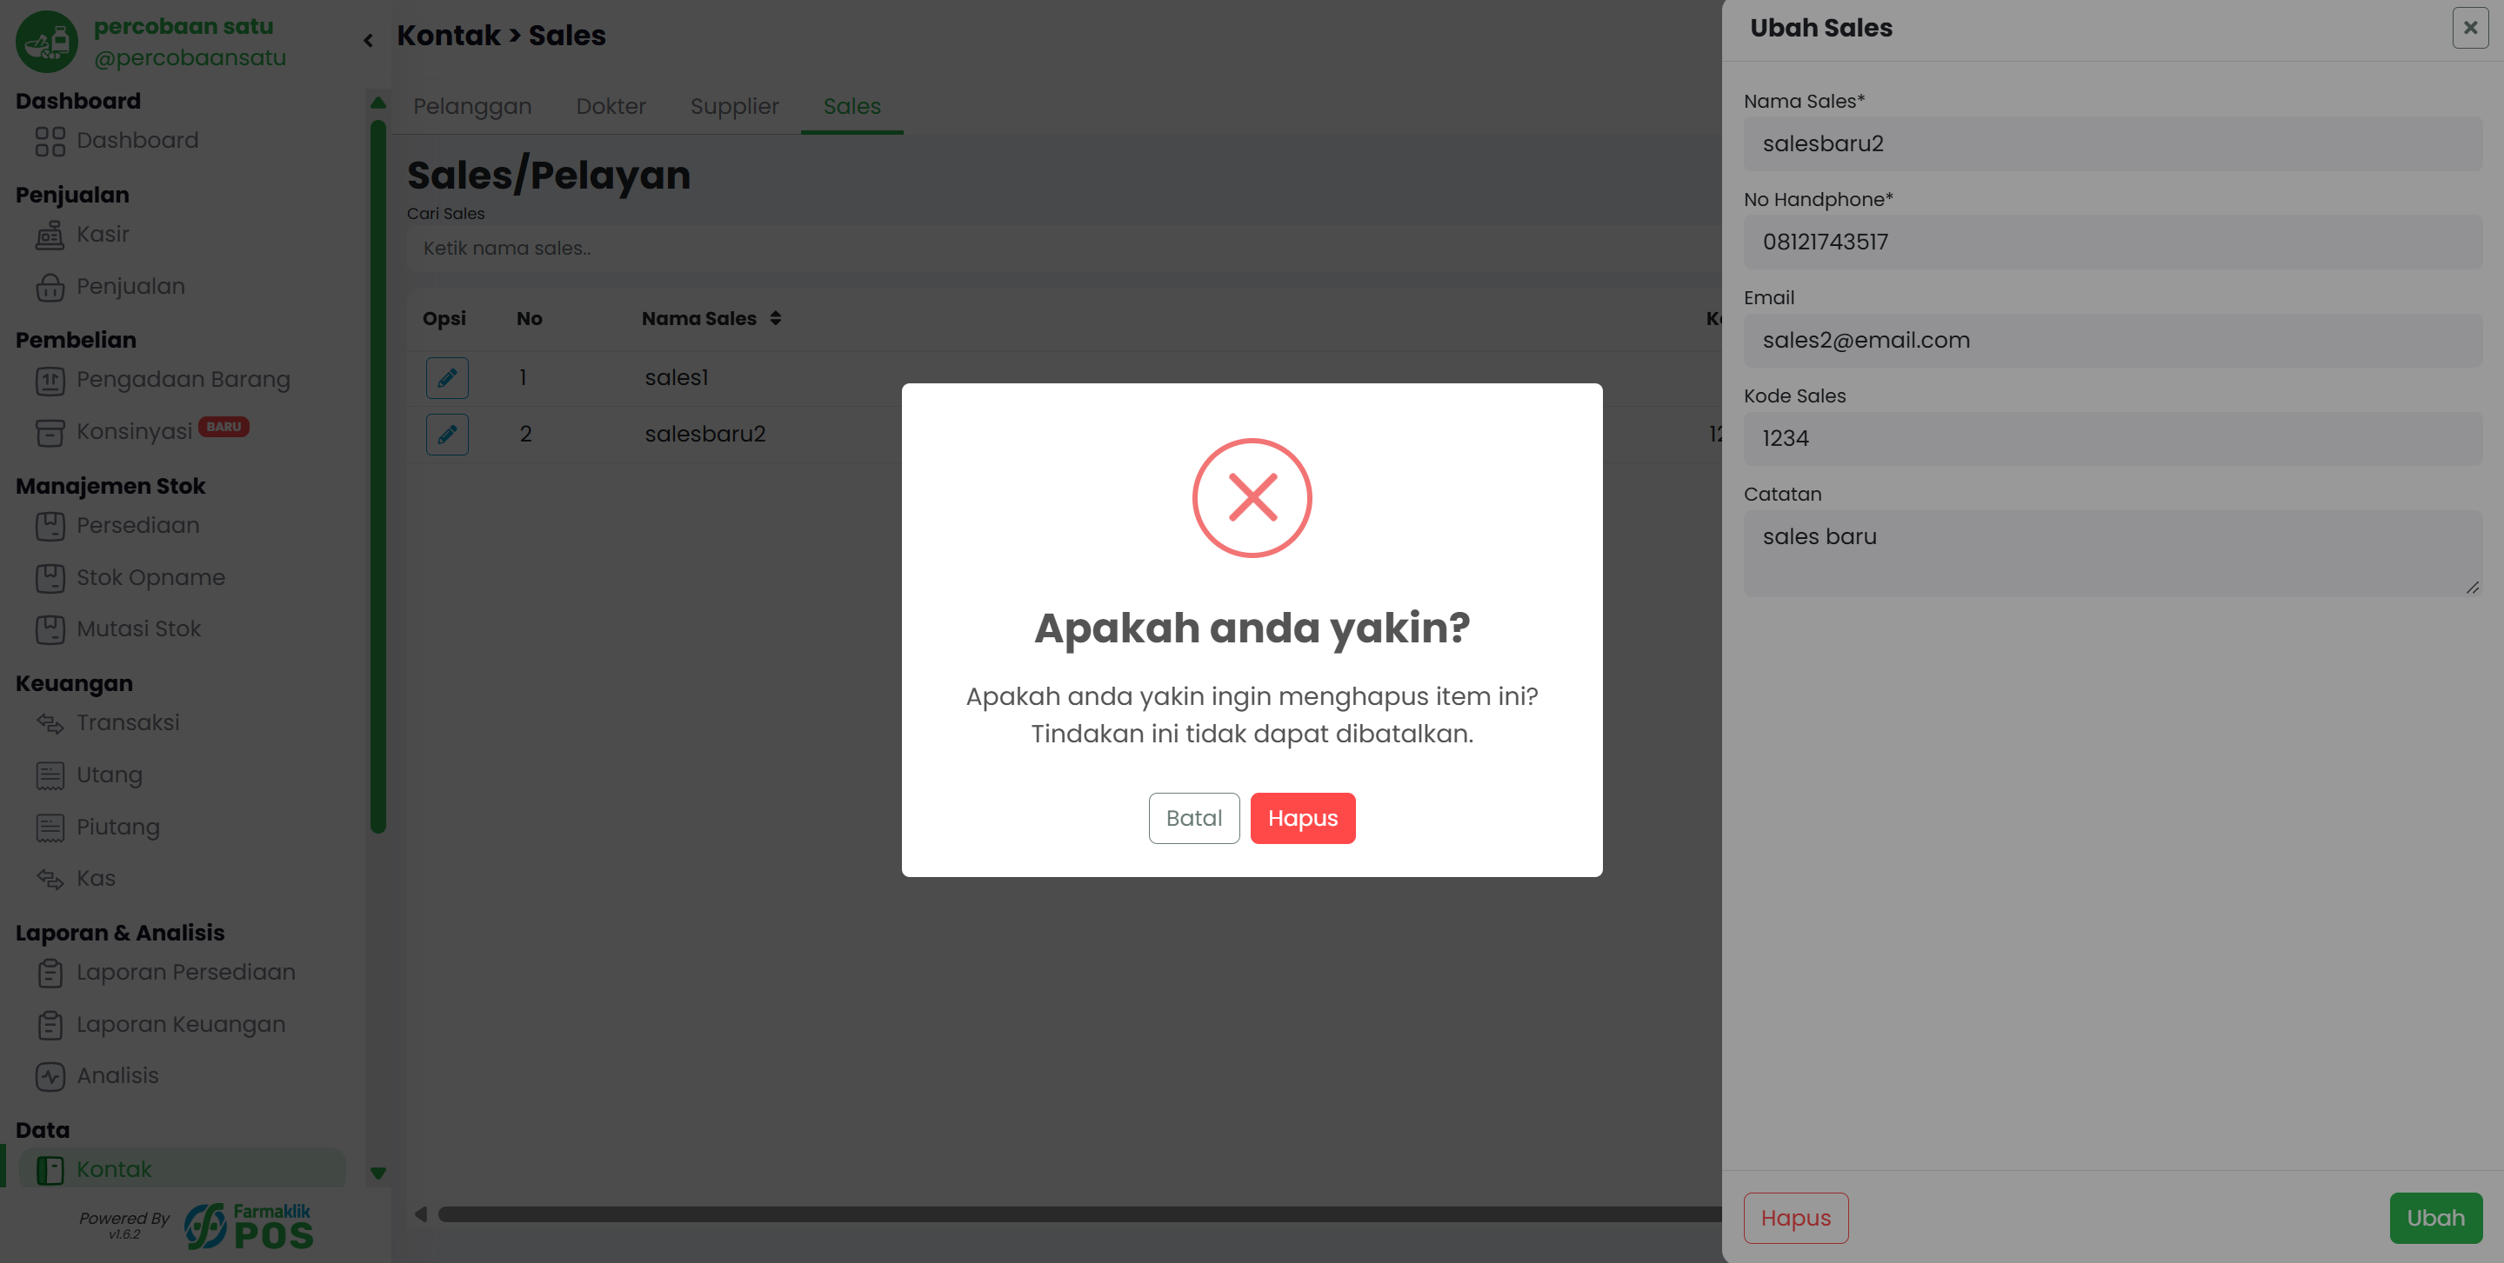Click the Email field
This screenshot has width=2504, height=1263.
click(2113, 340)
